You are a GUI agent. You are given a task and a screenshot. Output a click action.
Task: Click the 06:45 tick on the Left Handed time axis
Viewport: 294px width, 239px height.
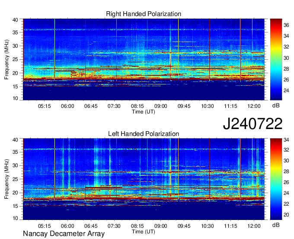pyautogui.click(x=91, y=226)
